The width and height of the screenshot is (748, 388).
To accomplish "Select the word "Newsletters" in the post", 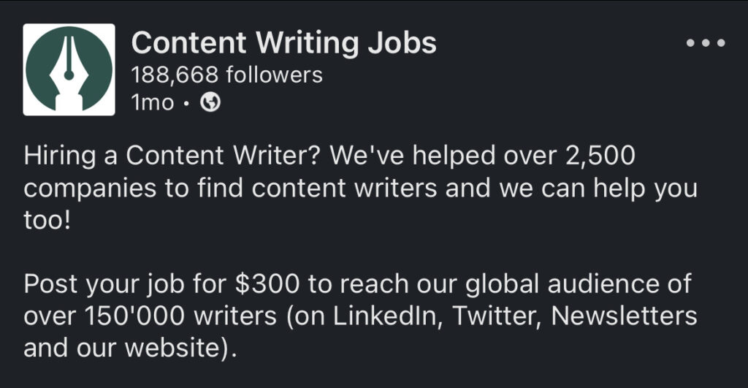I will [x=624, y=316].
